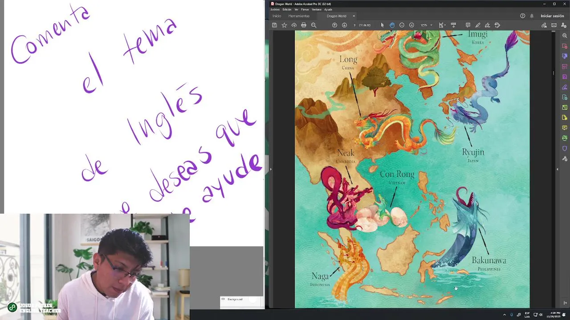Open the Fill and Sign pen tool

(488, 25)
